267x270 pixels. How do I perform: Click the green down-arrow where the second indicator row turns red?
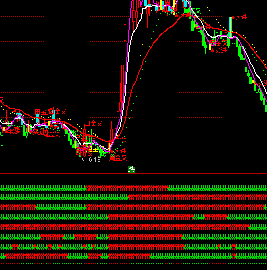coord(127,198)
